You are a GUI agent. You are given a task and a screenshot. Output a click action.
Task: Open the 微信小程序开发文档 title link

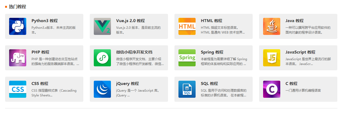tap(134, 52)
